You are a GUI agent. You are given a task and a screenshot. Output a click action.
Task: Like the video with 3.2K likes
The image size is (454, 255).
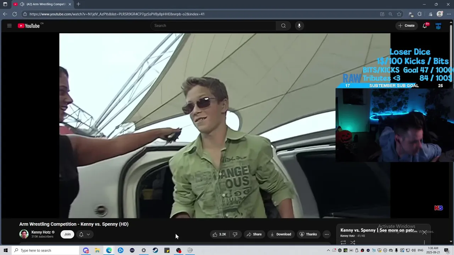(219, 234)
